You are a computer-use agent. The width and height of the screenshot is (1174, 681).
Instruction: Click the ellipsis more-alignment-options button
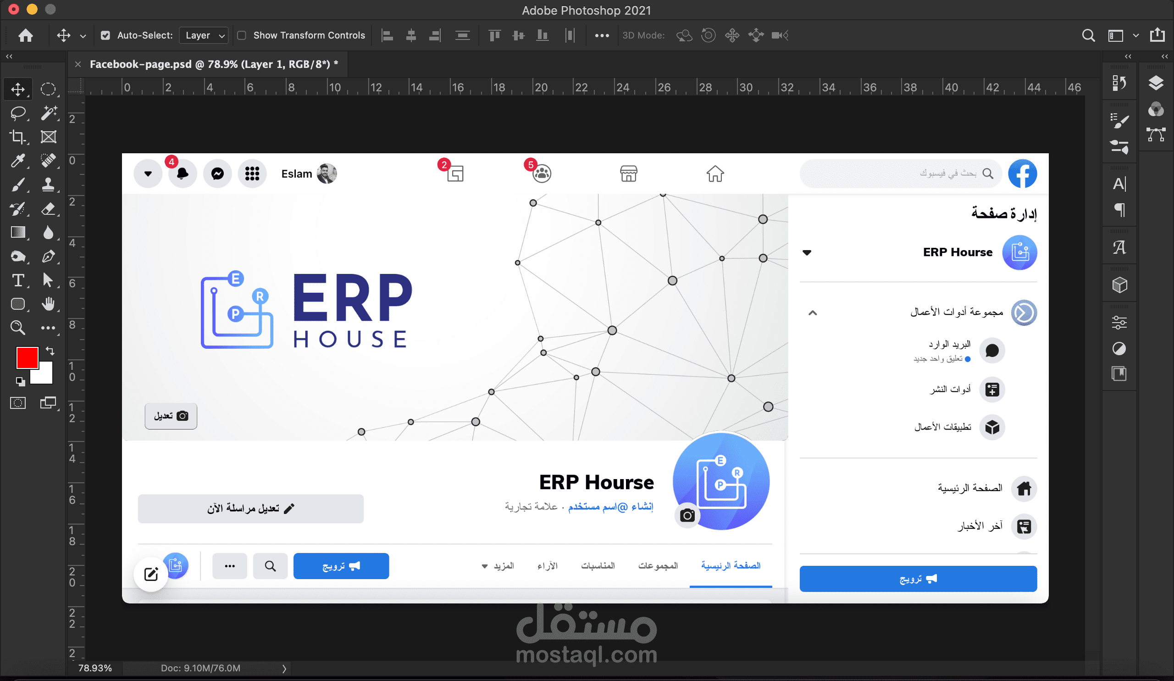point(601,35)
